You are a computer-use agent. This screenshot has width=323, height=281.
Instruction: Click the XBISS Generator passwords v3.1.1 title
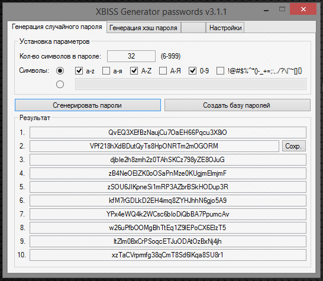pyautogui.click(x=161, y=12)
